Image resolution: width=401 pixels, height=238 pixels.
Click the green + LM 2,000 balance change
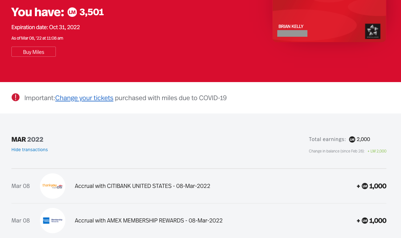tap(377, 151)
